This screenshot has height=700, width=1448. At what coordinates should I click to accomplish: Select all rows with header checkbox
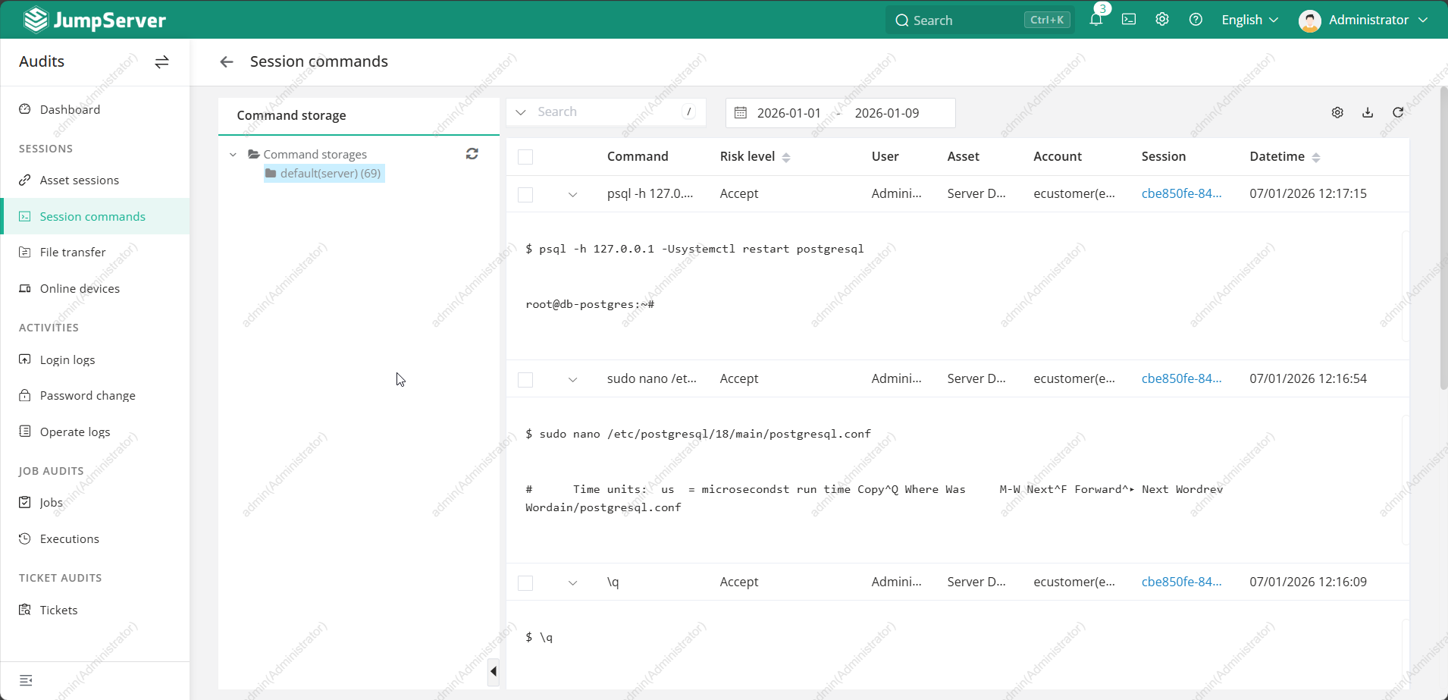pyautogui.click(x=525, y=157)
